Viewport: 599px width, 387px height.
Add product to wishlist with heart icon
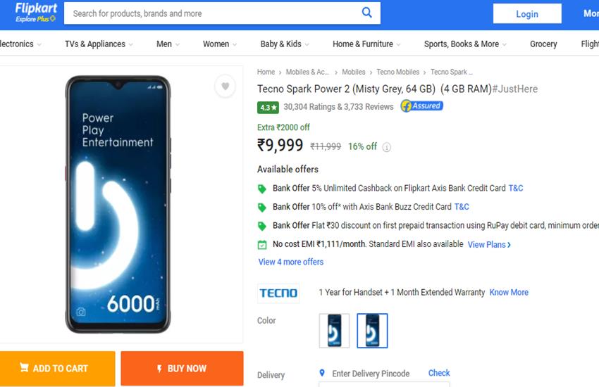click(225, 87)
